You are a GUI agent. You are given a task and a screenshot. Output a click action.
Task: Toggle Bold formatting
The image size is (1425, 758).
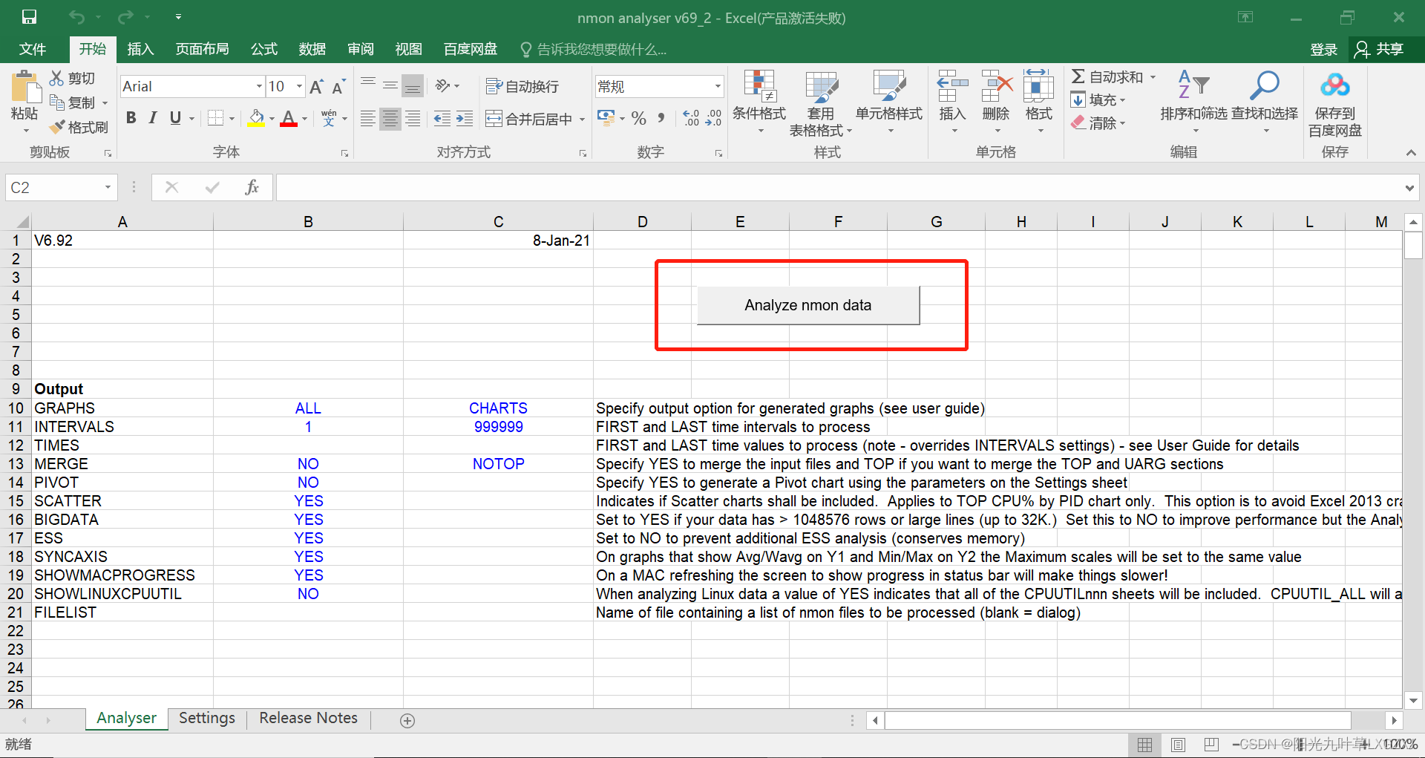click(x=131, y=118)
